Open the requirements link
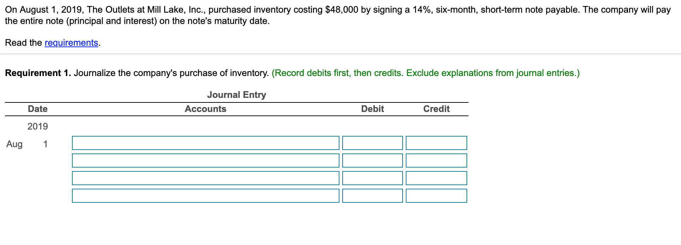Screen dimensions: 681x245 point(71,43)
